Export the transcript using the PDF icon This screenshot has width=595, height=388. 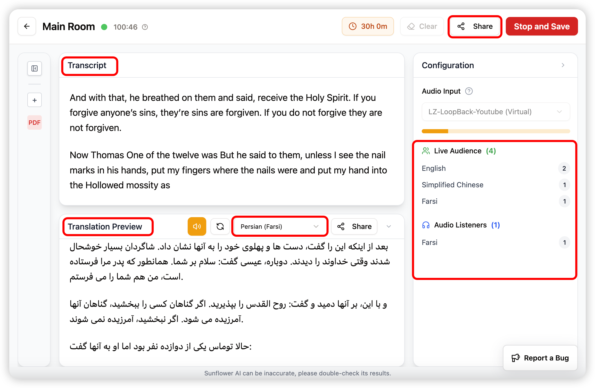click(35, 122)
